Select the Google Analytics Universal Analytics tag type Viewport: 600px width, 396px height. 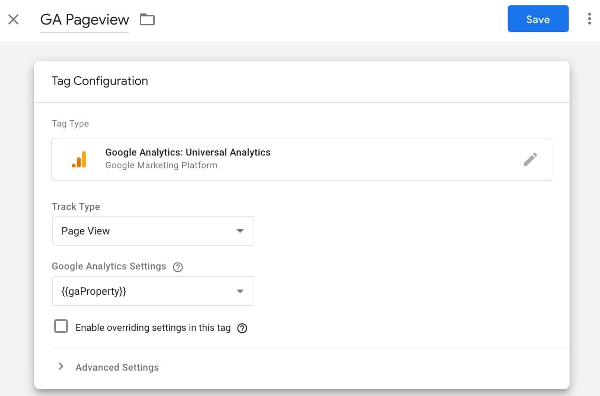(x=301, y=159)
